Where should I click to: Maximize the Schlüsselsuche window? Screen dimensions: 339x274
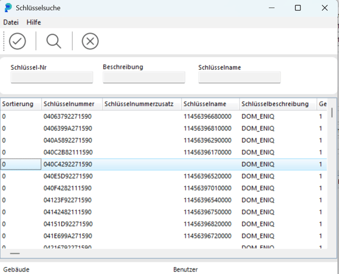298,8
